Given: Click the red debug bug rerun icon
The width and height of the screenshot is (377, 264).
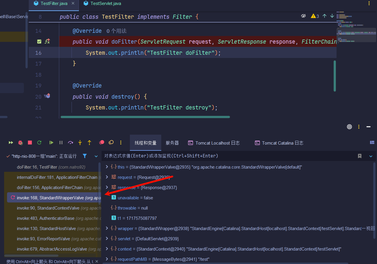Looking at the screenshot, I should click(x=20, y=143).
